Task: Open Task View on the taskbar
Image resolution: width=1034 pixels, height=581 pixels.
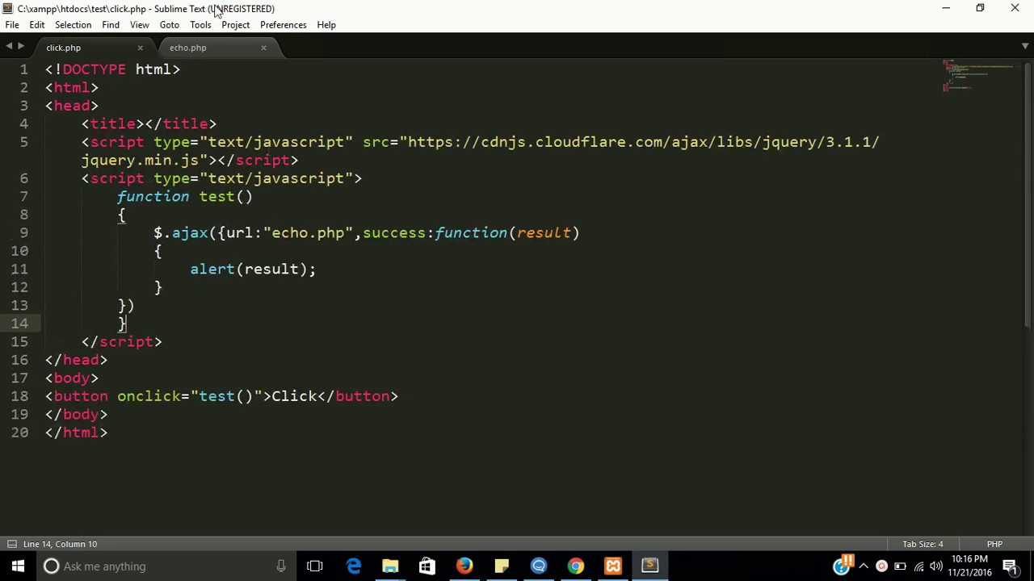Action: (315, 566)
